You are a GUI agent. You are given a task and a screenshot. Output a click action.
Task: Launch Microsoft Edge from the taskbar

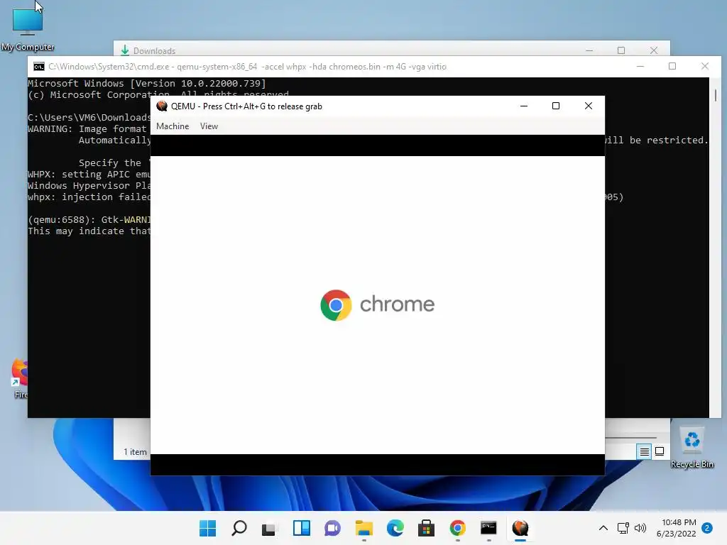(395, 528)
